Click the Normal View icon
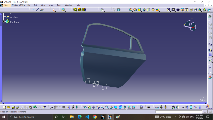The image size is (213, 120). [x=111, y=107]
